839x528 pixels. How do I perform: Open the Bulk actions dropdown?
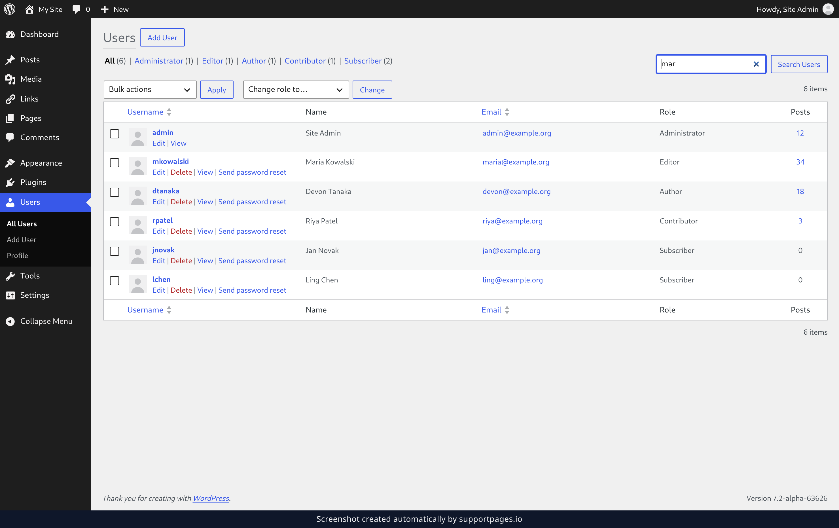[150, 90]
